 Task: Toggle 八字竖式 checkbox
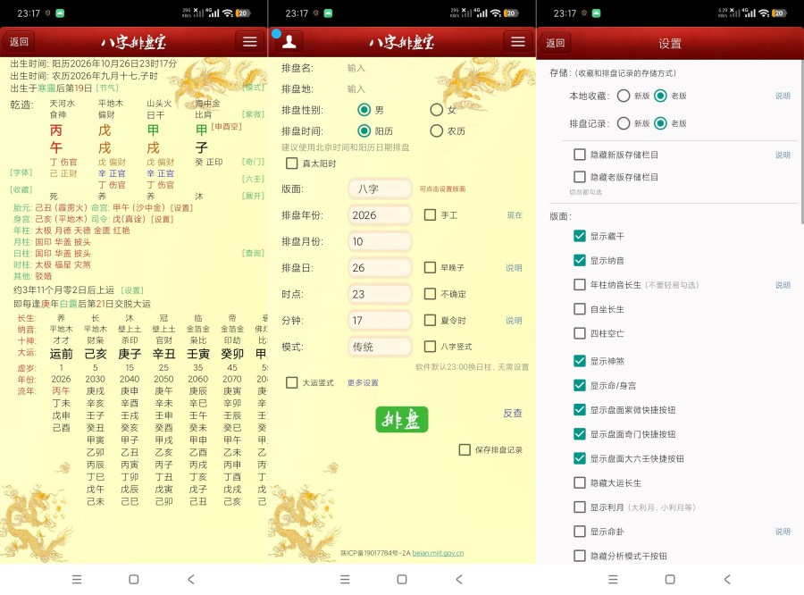[431, 347]
